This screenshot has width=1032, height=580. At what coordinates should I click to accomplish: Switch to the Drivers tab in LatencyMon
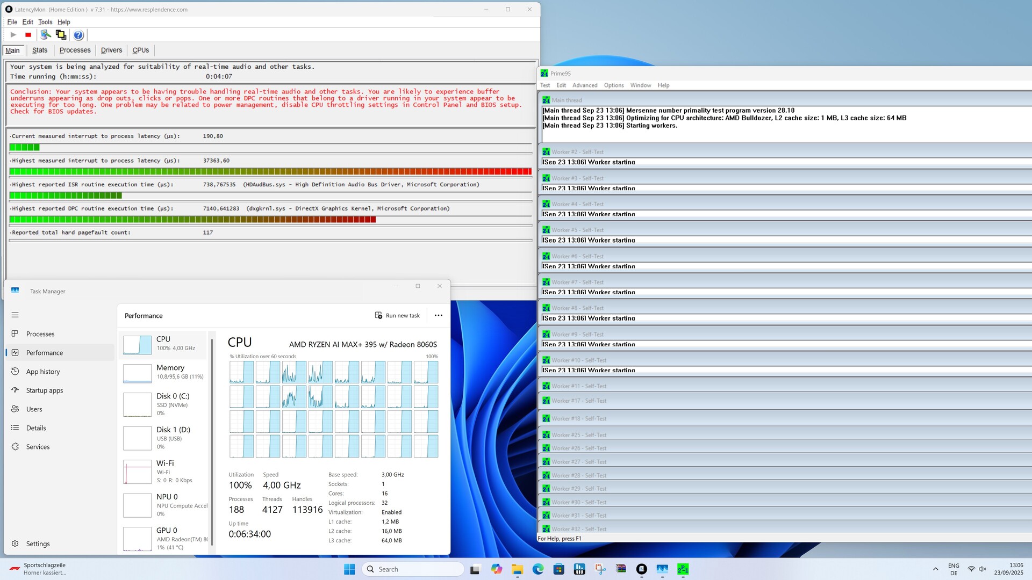click(111, 50)
